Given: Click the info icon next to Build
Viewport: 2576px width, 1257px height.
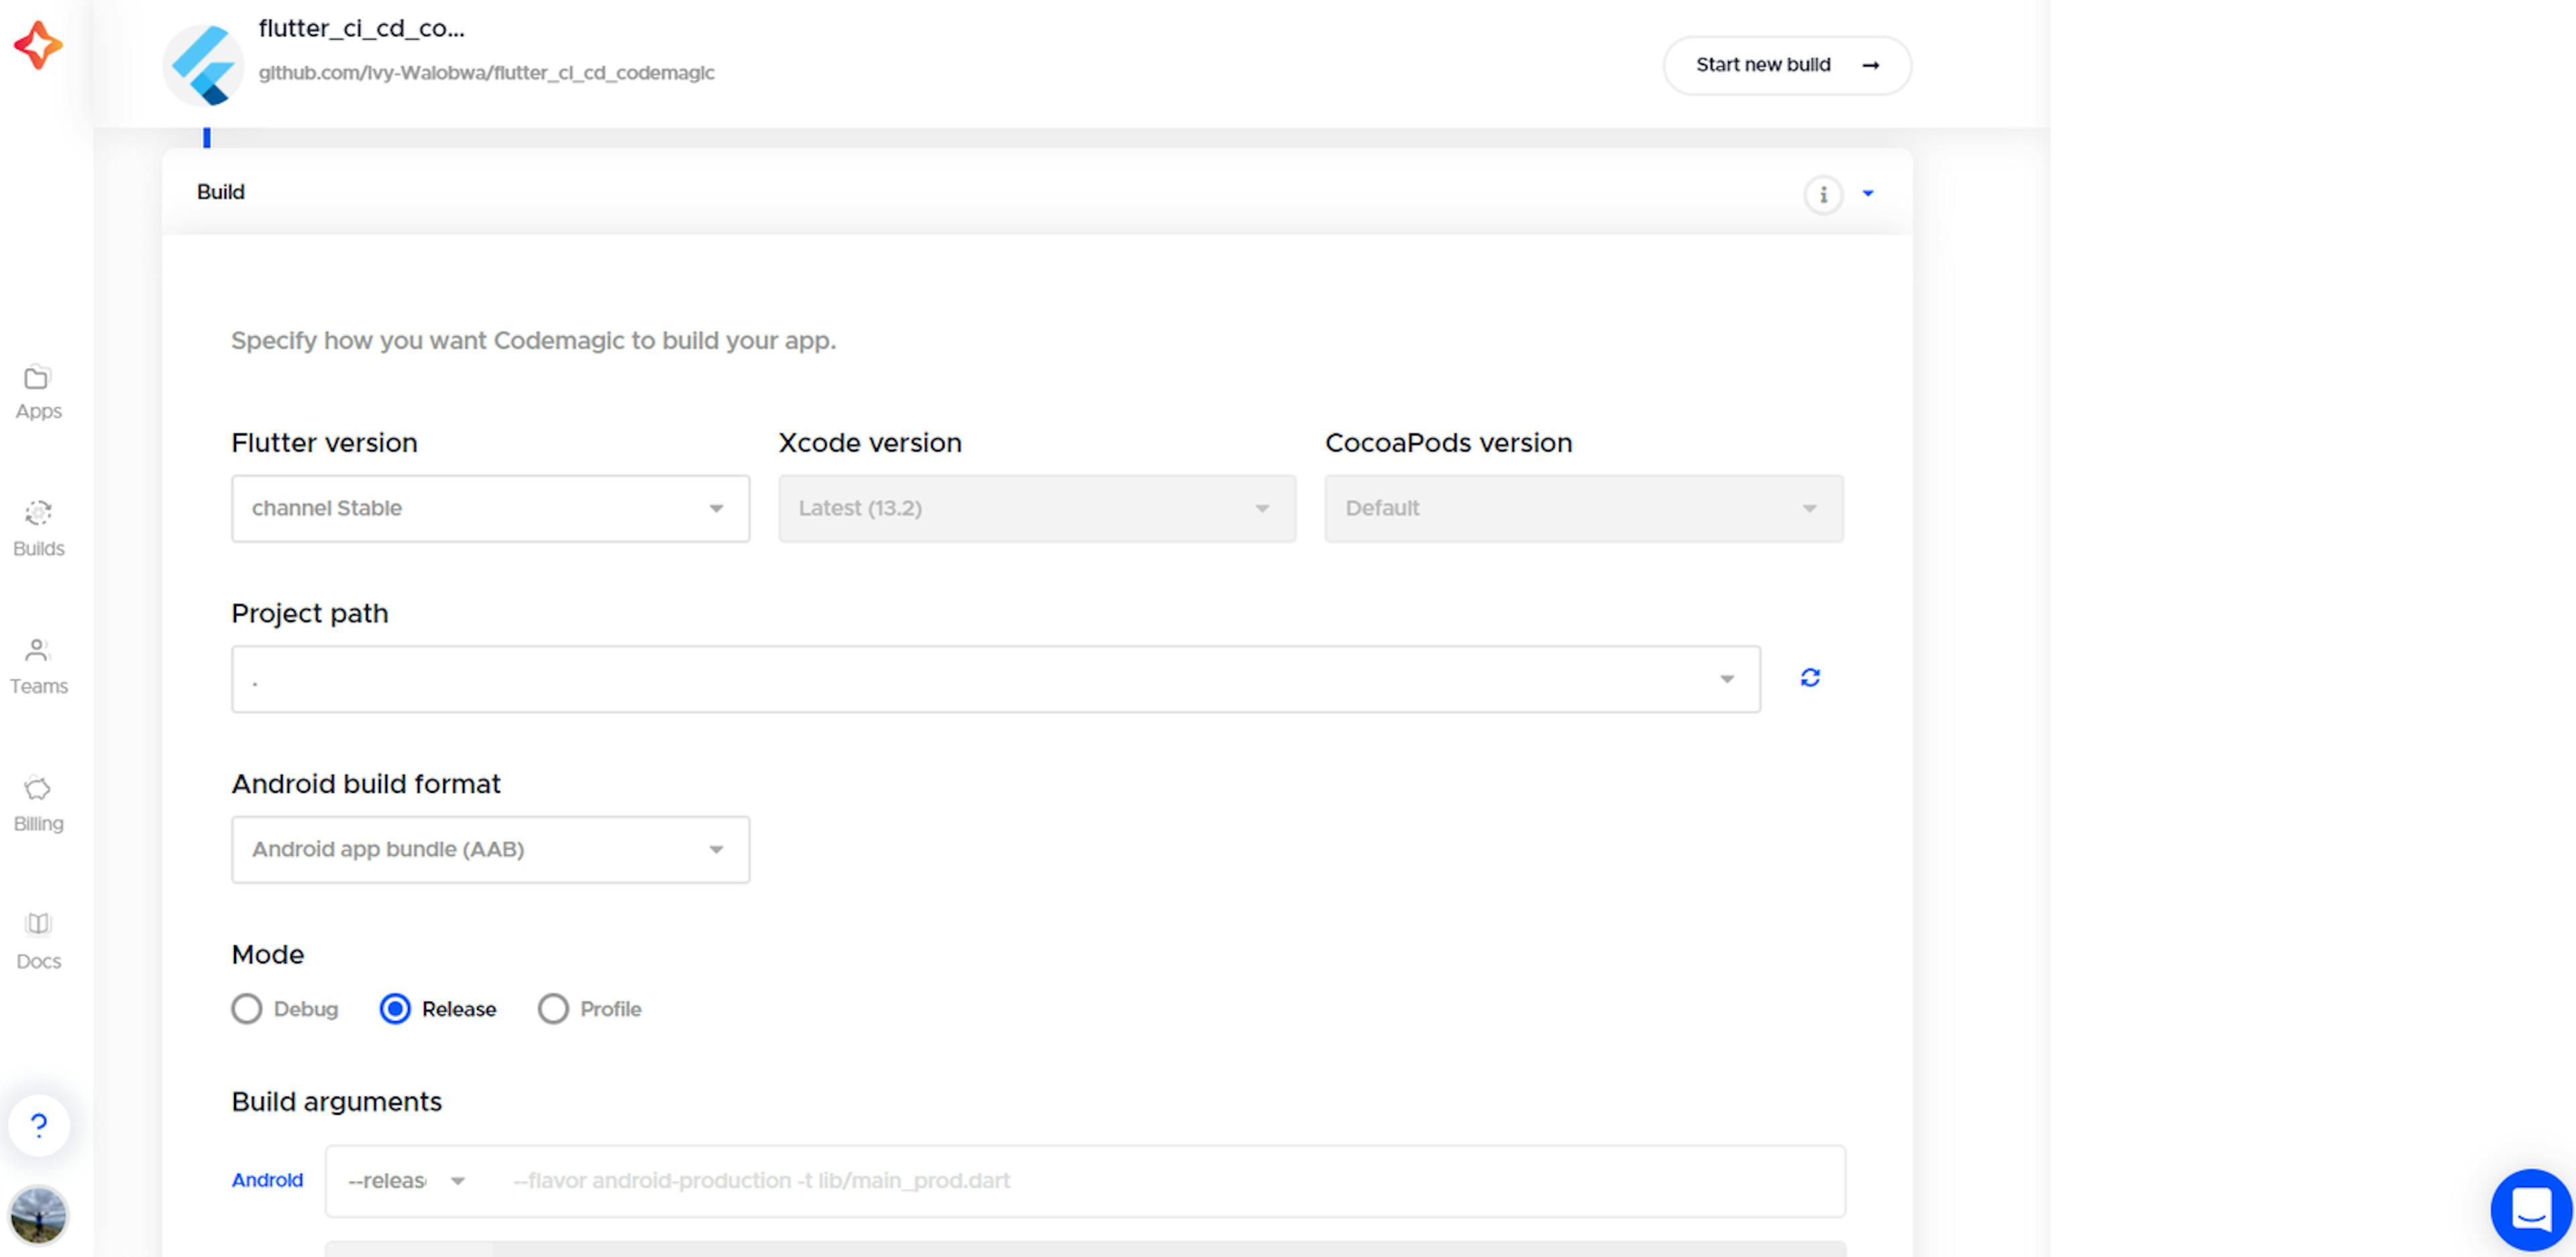Looking at the screenshot, I should 1823,194.
